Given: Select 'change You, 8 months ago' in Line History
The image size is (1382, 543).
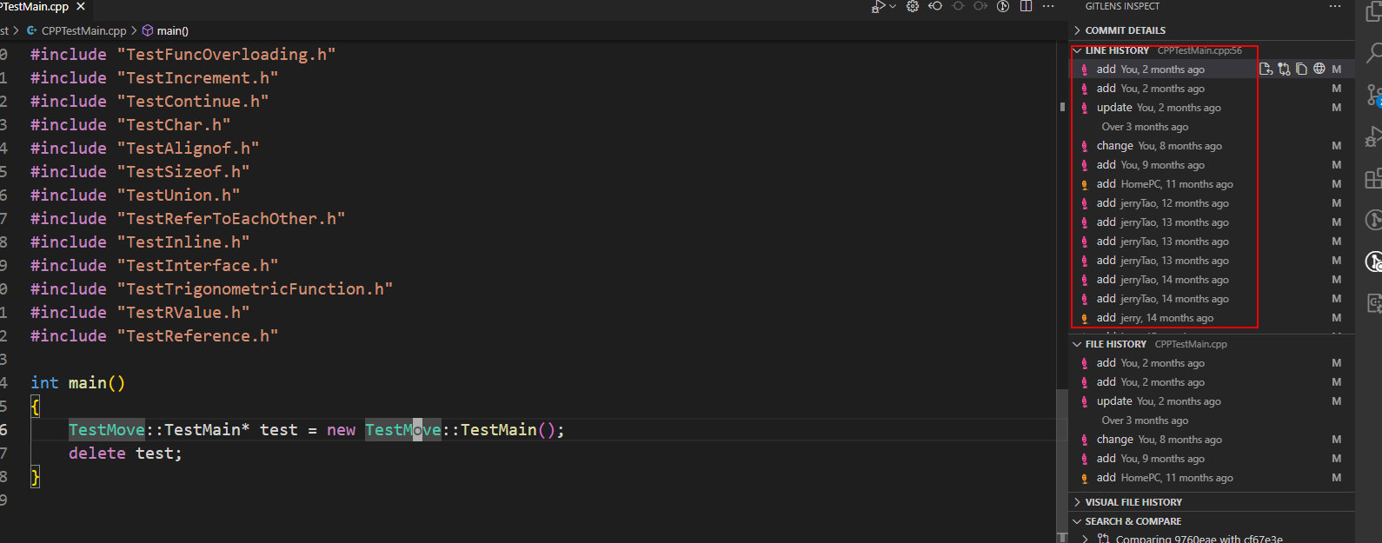Looking at the screenshot, I should click(1212, 146).
